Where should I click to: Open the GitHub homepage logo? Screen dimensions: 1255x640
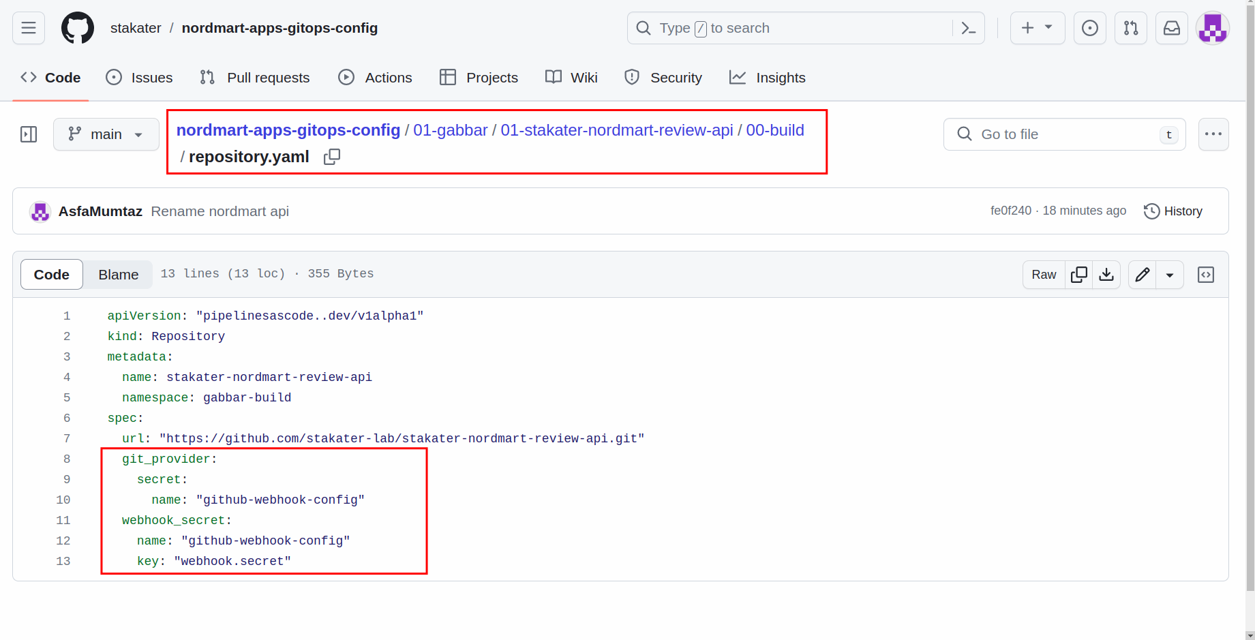point(78,28)
